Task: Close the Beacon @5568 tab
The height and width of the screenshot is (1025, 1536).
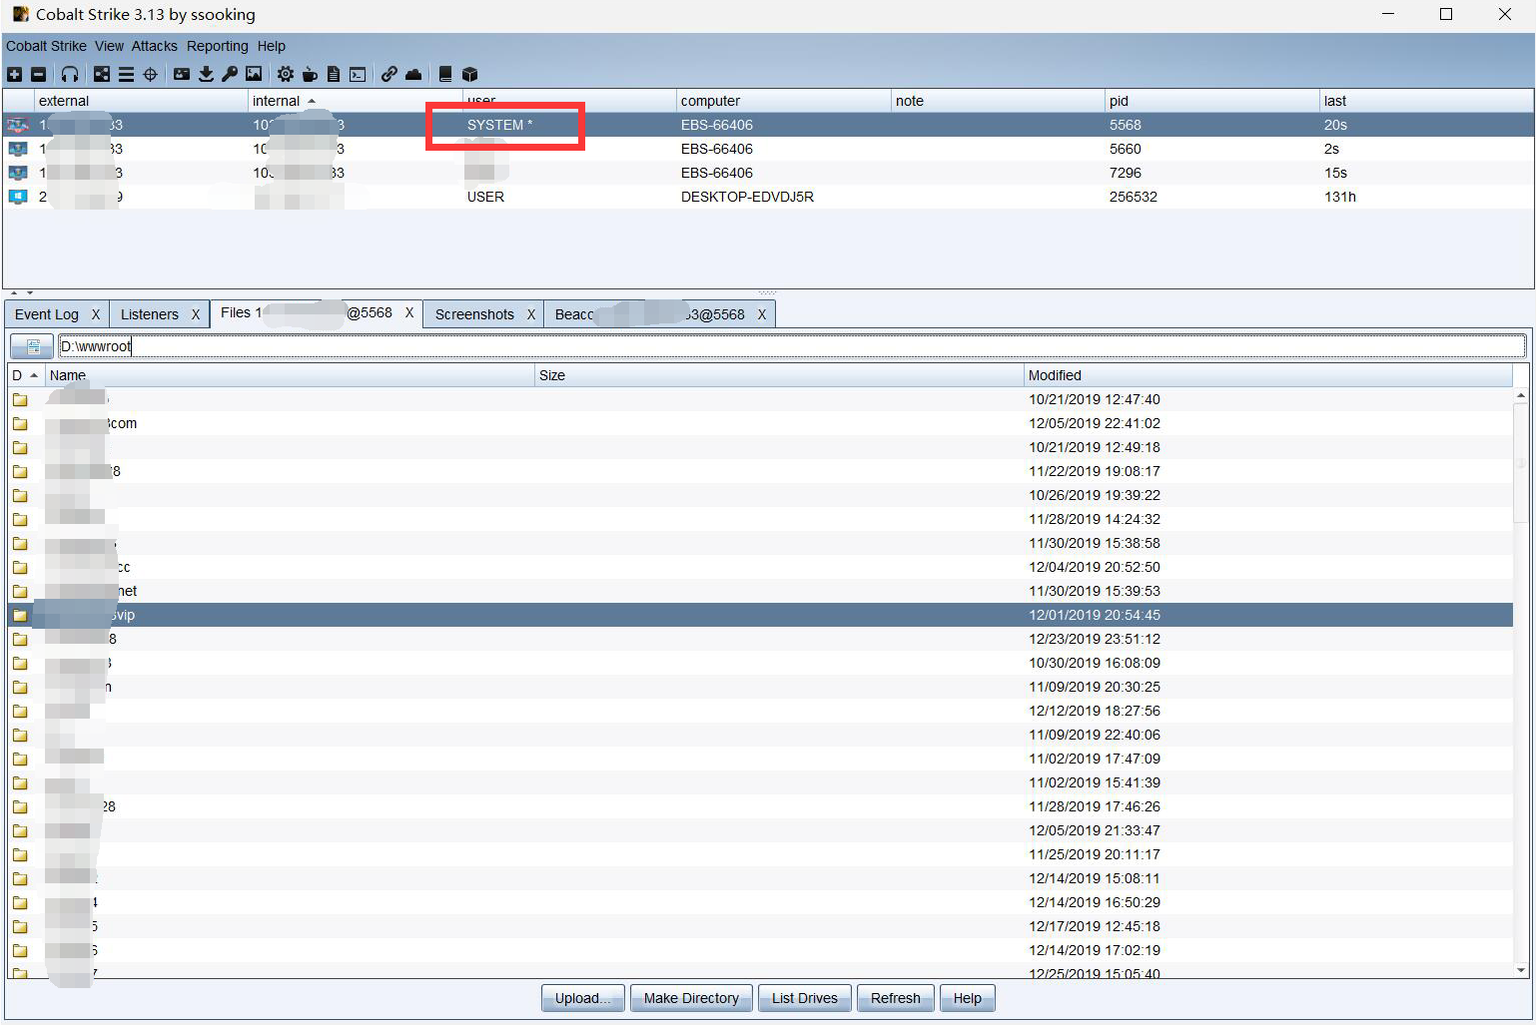Action: pyautogui.click(x=762, y=314)
